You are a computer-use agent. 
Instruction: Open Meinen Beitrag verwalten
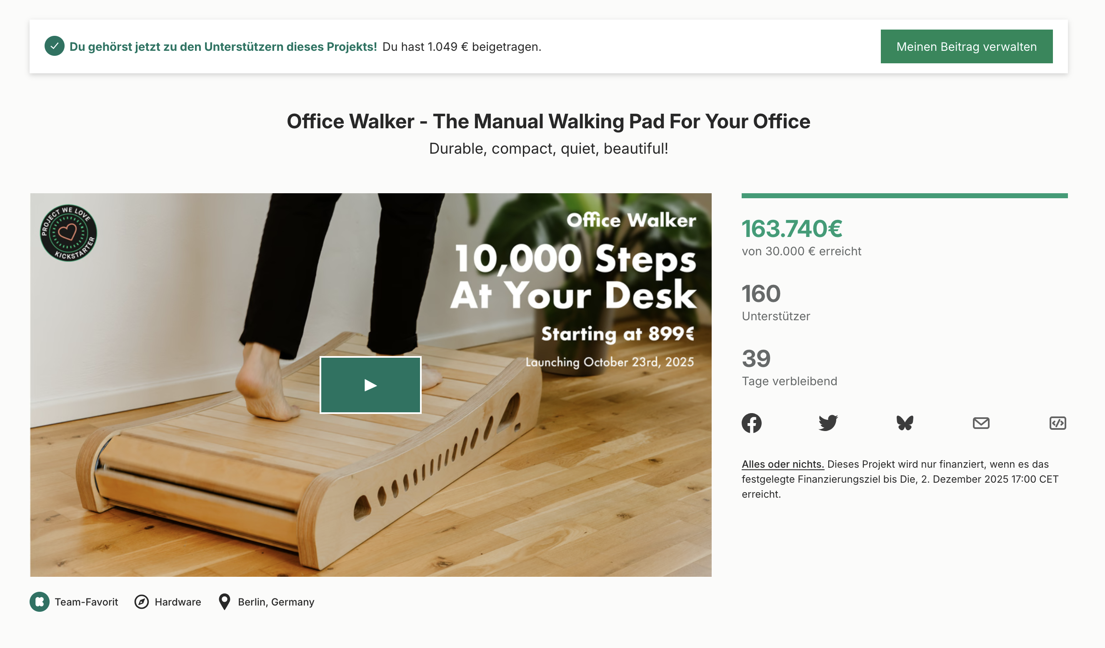tap(967, 47)
